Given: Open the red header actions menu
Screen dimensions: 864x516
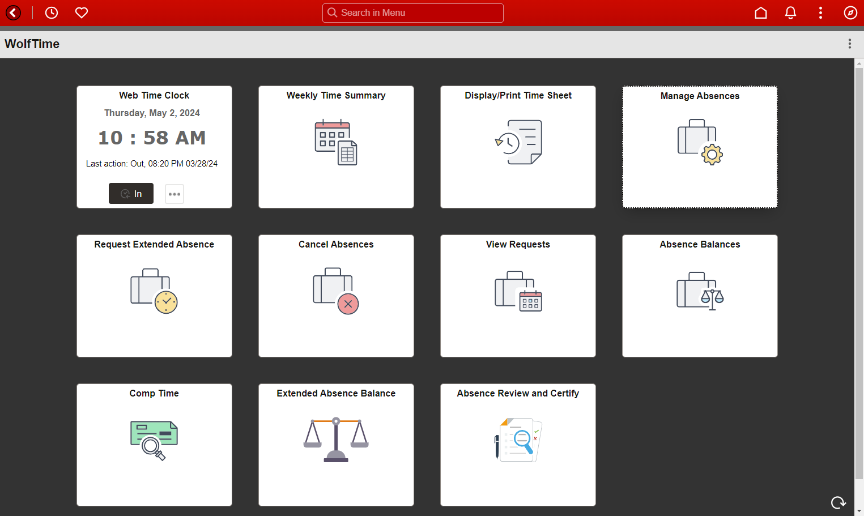Looking at the screenshot, I should (820, 12).
